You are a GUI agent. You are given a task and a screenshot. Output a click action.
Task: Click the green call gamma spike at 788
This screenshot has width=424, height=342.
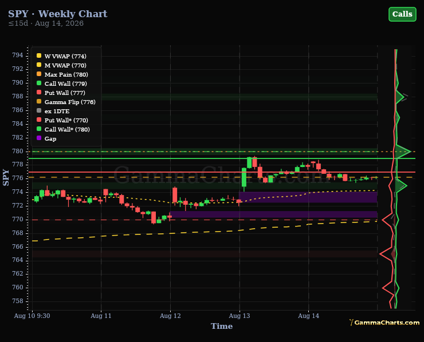(x=400, y=97)
